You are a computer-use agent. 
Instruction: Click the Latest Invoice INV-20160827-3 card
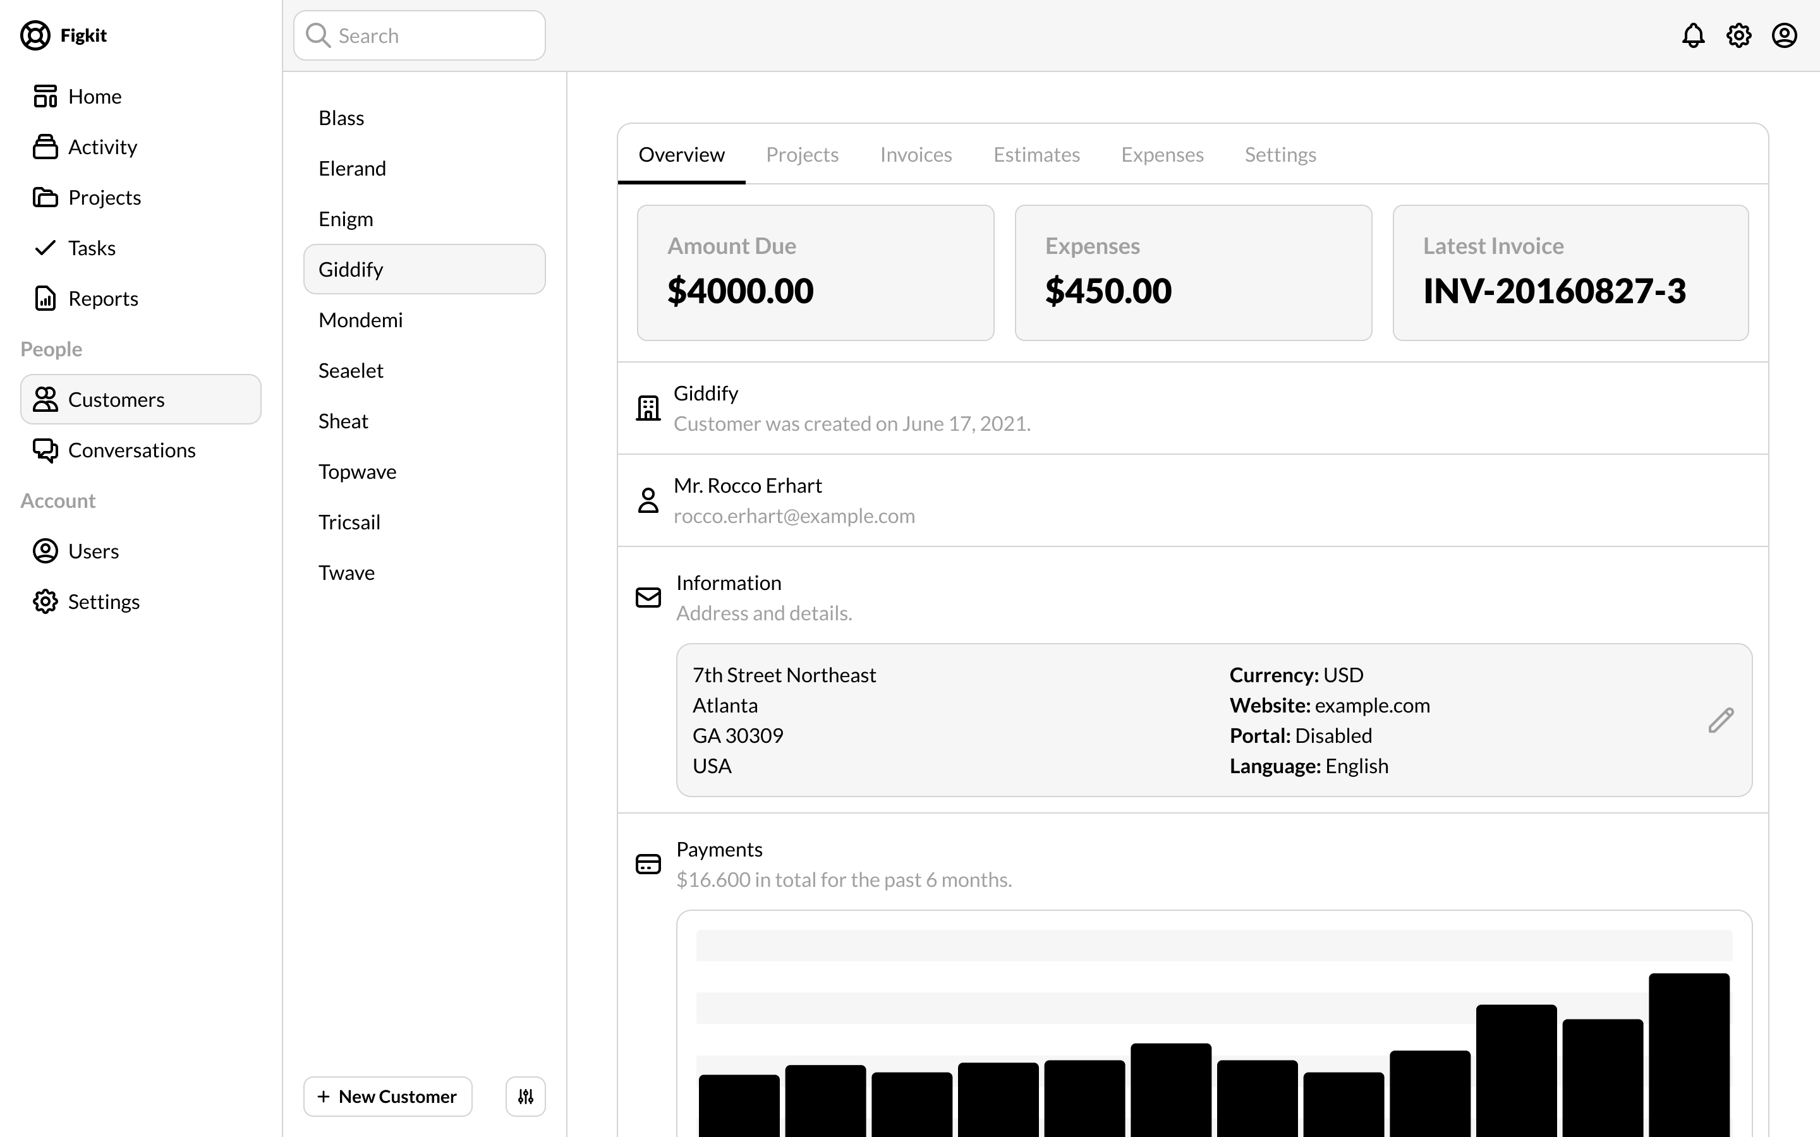pyautogui.click(x=1570, y=273)
